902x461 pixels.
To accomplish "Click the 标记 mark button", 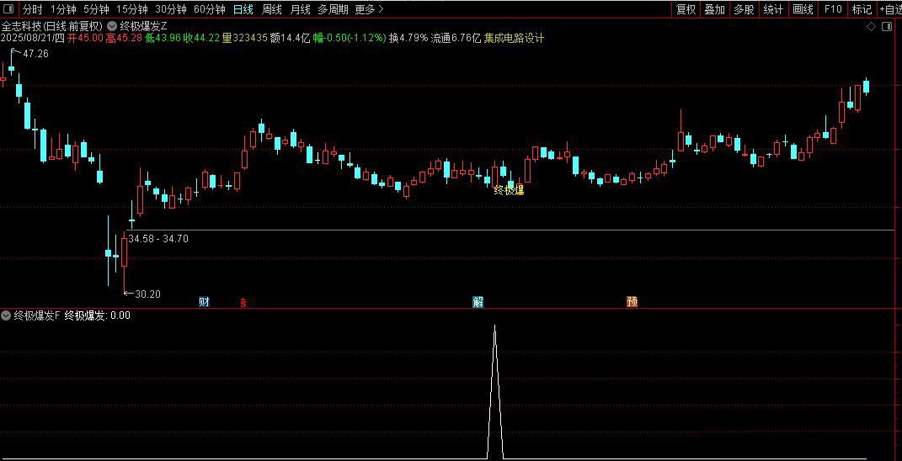I will (x=862, y=9).
